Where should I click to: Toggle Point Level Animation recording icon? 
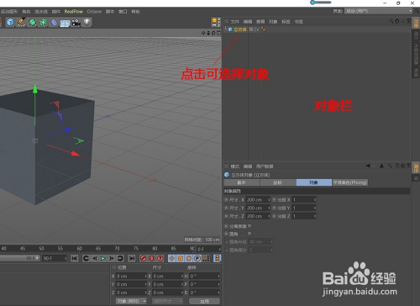[206, 258]
